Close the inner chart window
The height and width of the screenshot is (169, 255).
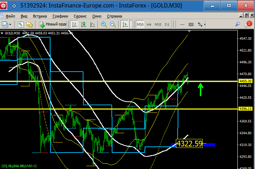click(x=252, y=15)
